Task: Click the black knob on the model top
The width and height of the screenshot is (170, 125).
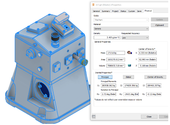Action: (55, 37)
